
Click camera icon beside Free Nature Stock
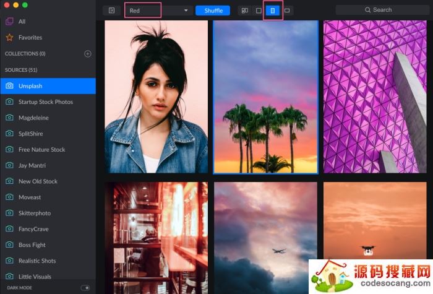pyautogui.click(x=9, y=149)
